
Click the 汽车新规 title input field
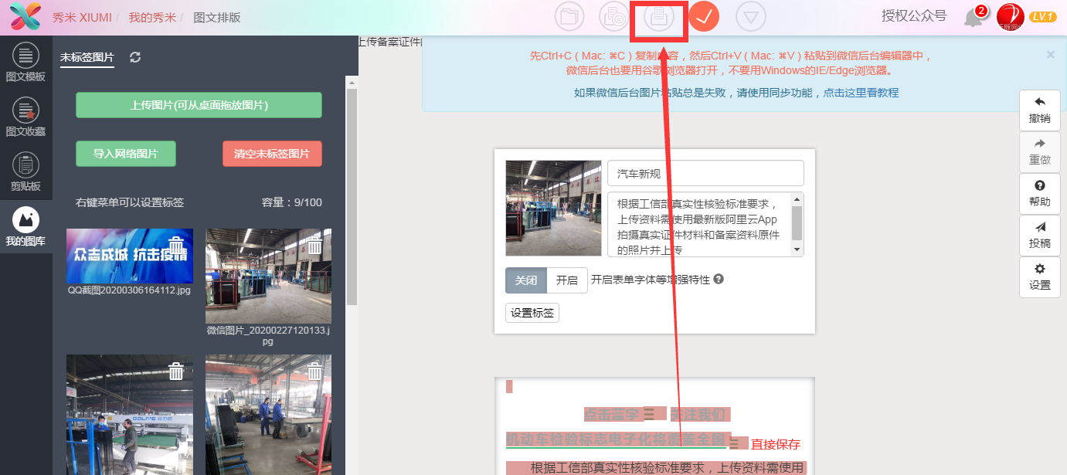[x=705, y=174]
